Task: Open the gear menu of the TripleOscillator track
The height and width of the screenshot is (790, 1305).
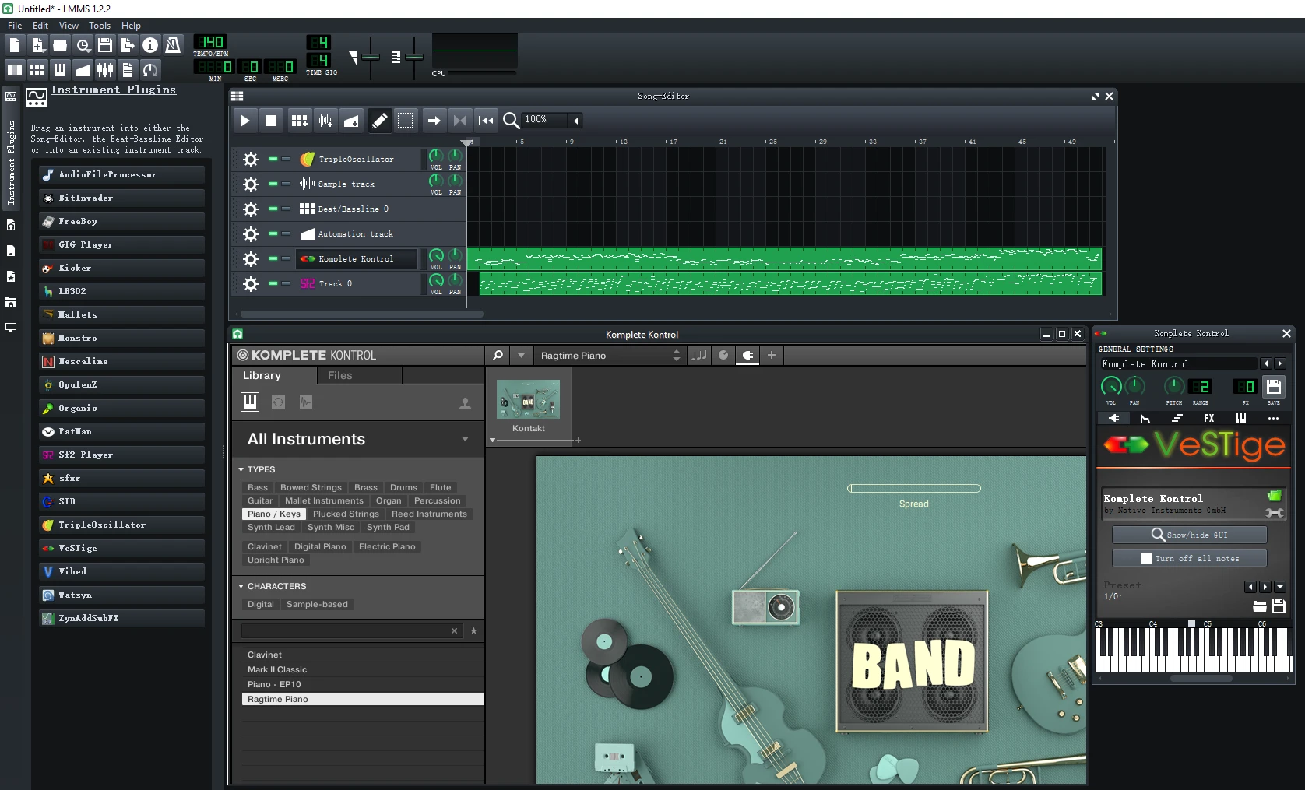Action: [x=251, y=160]
